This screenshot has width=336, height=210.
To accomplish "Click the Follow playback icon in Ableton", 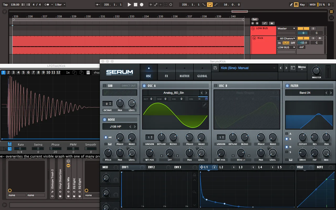I will coord(98,4).
